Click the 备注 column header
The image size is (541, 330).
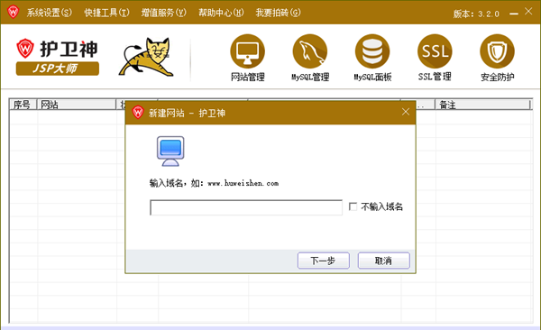[x=482, y=105]
